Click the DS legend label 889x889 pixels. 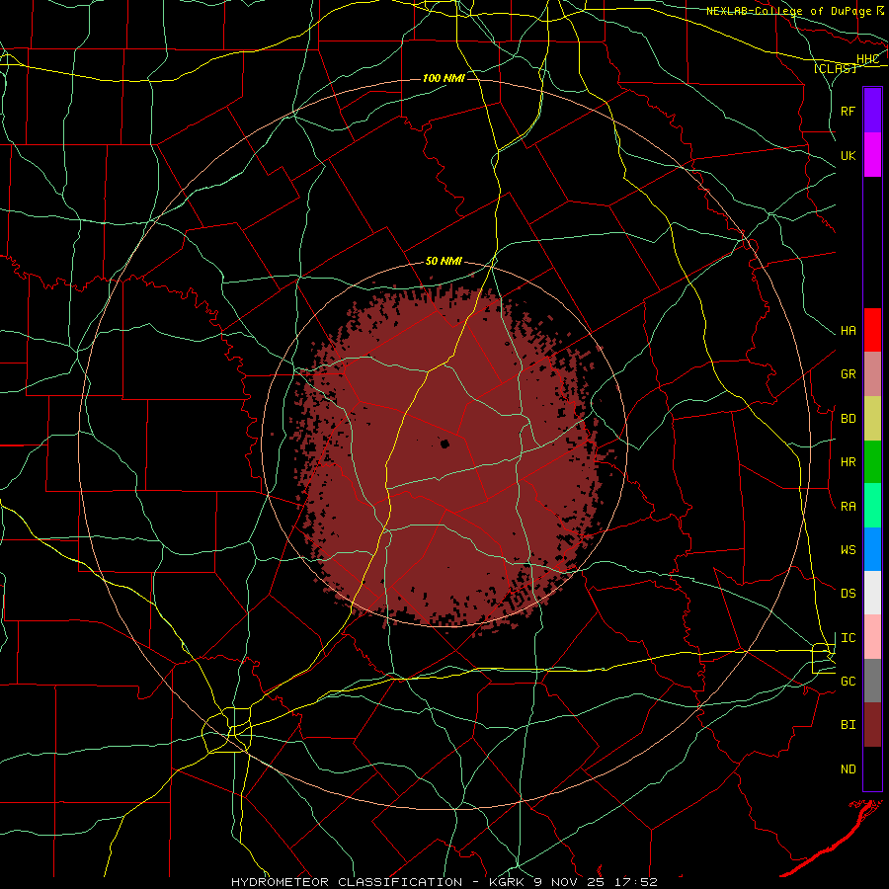click(x=849, y=594)
